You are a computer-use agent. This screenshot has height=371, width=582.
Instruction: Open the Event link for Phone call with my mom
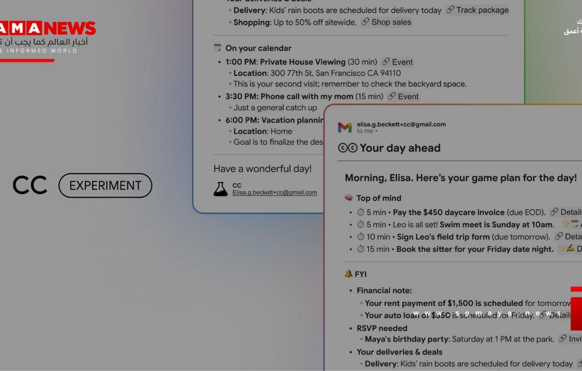pyautogui.click(x=403, y=97)
